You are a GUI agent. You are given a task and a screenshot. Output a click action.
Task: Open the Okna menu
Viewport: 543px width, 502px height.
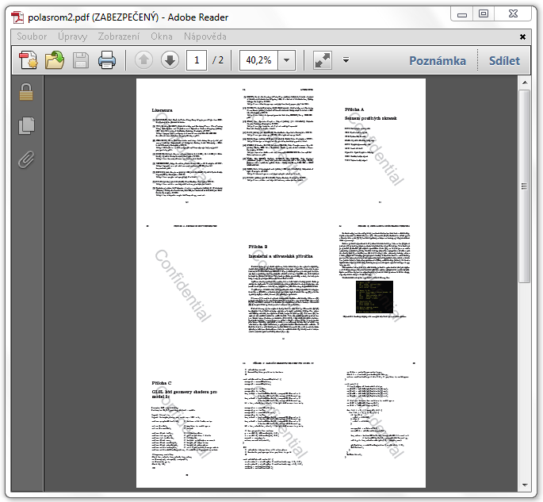coord(162,36)
